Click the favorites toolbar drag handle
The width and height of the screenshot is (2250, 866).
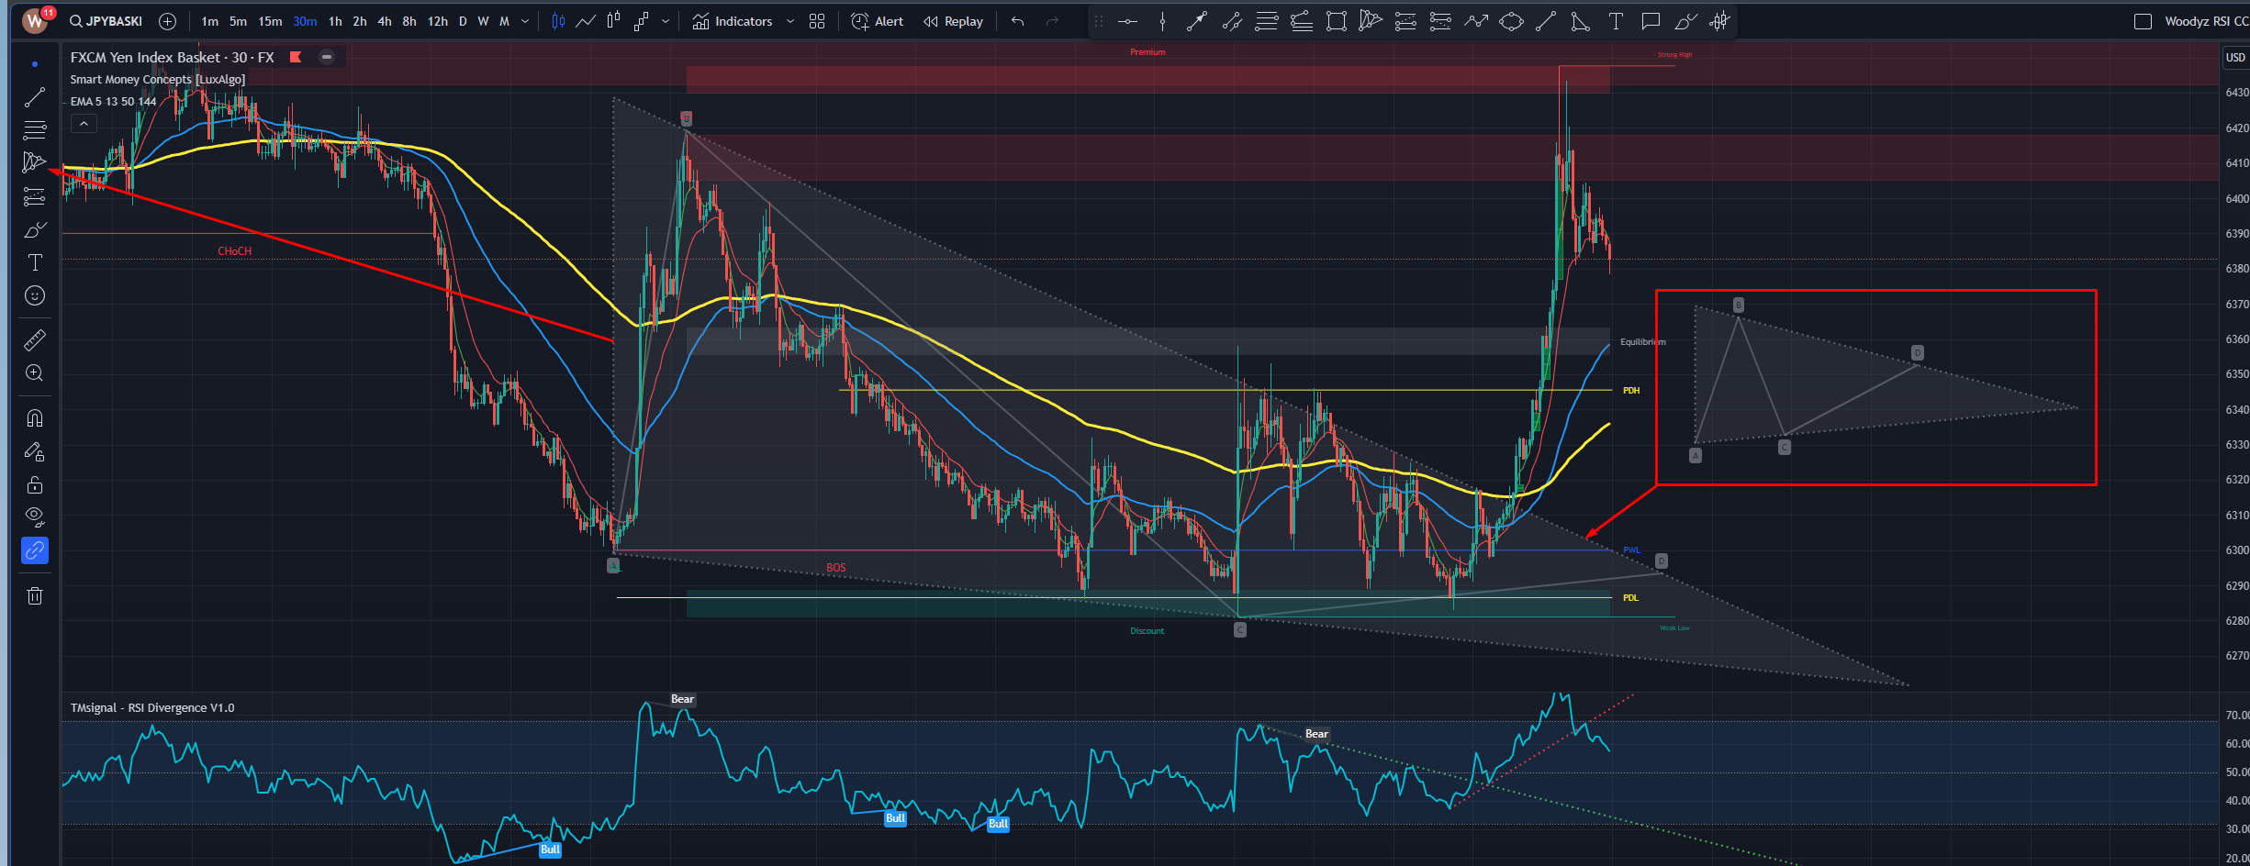pyautogui.click(x=1099, y=21)
